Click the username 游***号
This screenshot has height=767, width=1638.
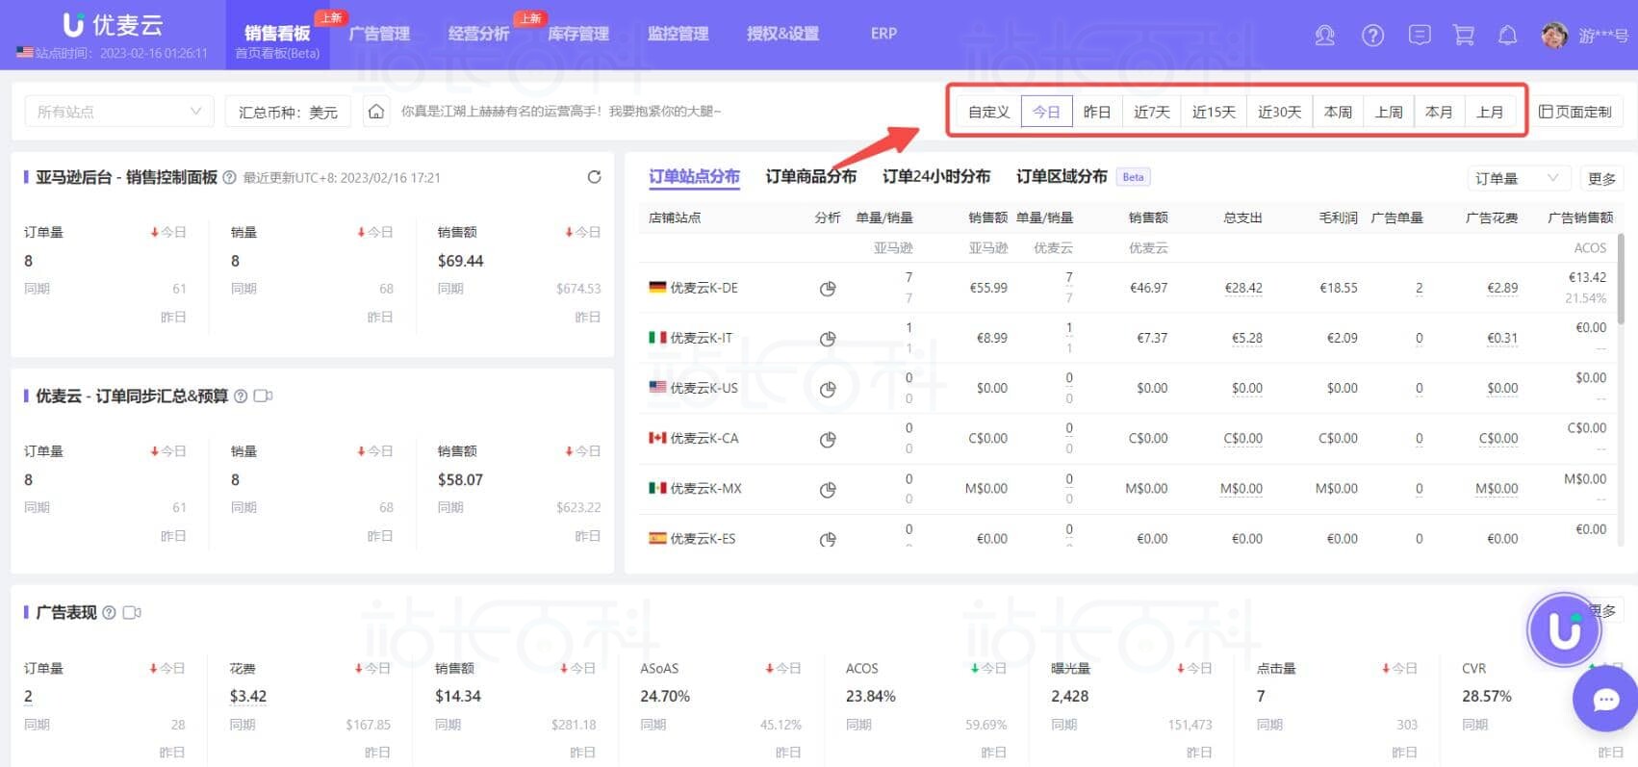(1603, 36)
